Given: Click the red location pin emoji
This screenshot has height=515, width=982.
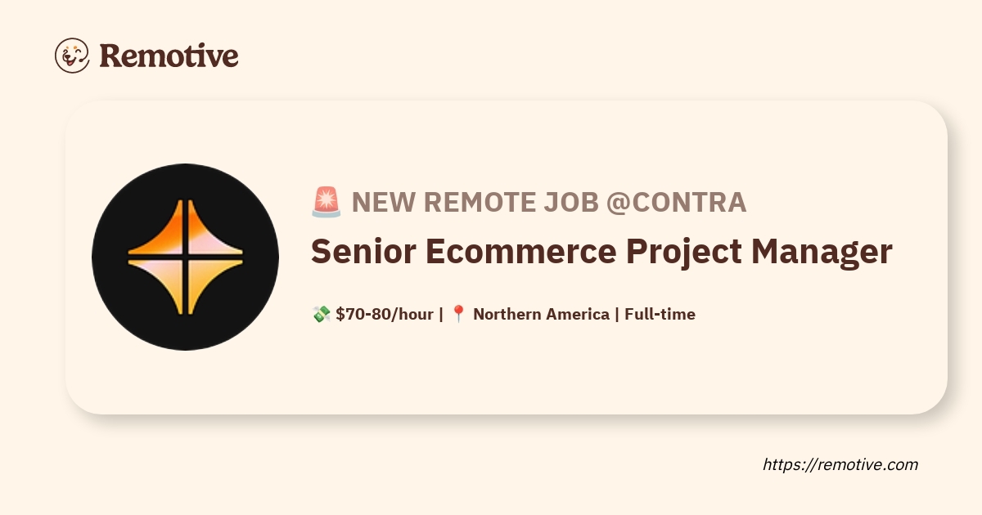Looking at the screenshot, I should click(x=458, y=314).
